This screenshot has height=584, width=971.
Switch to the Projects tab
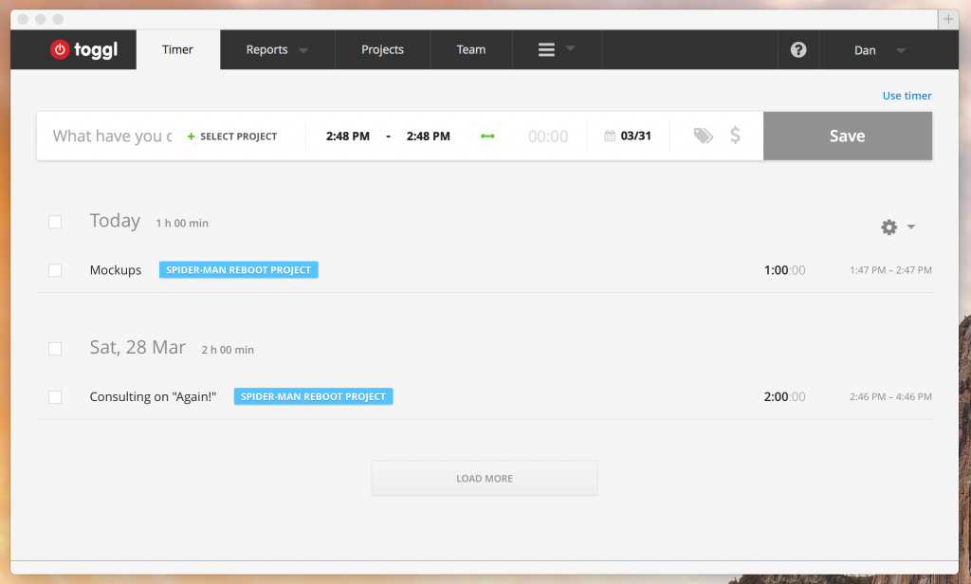point(382,50)
